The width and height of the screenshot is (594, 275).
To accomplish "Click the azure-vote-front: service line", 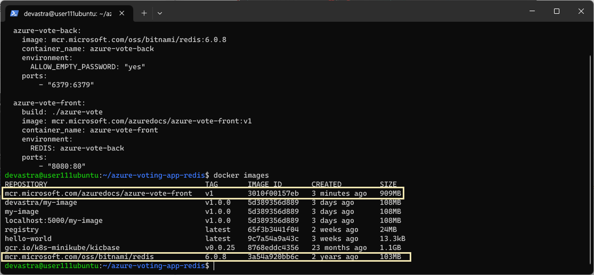I will (x=50, y=103).
